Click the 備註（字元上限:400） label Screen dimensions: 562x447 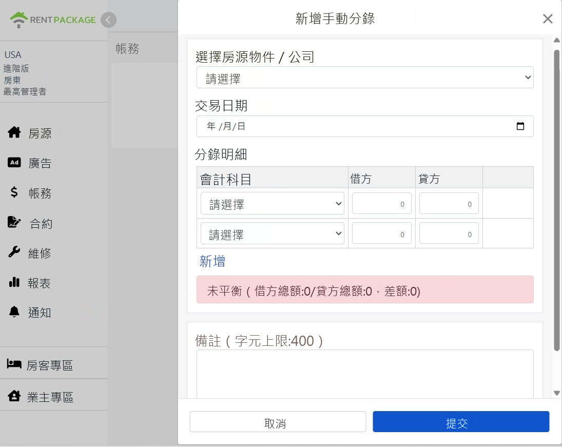pos(259,341)
